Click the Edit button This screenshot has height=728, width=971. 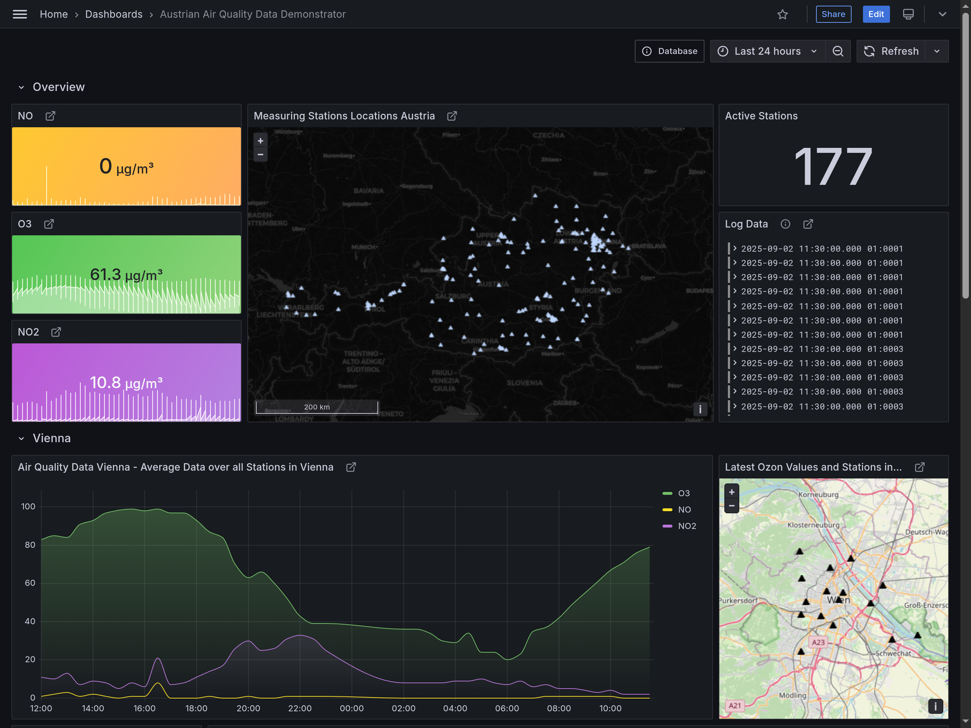pos(876,14)
